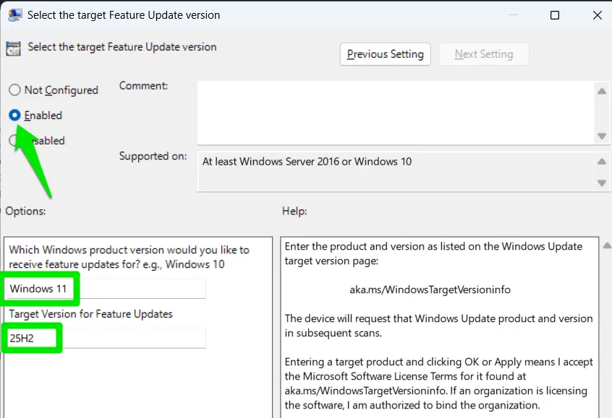Choose the Enabled radio button
The image size is (612, 418).
(14, 116)
